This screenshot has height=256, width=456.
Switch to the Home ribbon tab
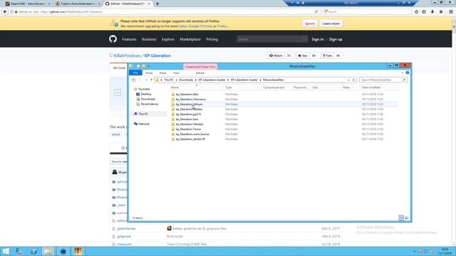point(149,73)
